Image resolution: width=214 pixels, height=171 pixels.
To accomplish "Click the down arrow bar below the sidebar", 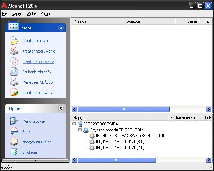I will [35, 161].
